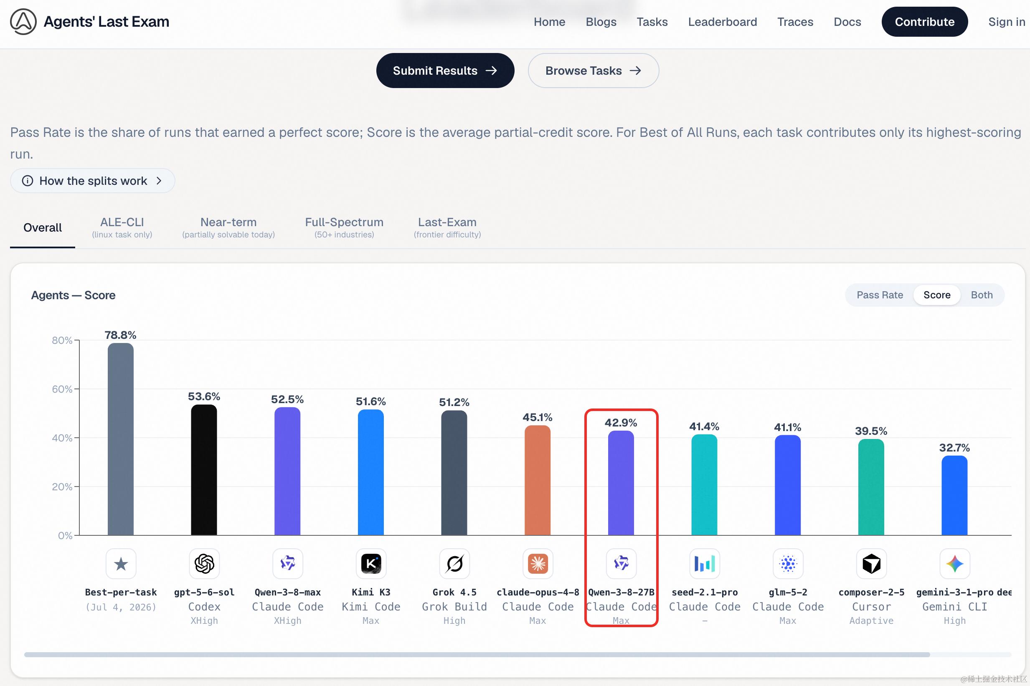Click the Kimi K3 logo icon

point(371,564)
